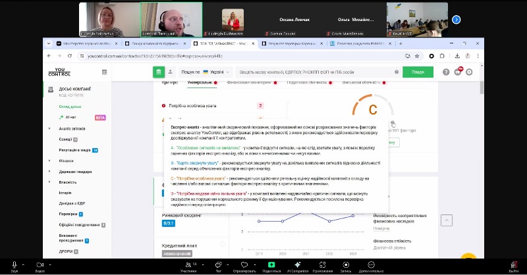
Task: Open notifications icon with red badge
Action: click(458, 72)
